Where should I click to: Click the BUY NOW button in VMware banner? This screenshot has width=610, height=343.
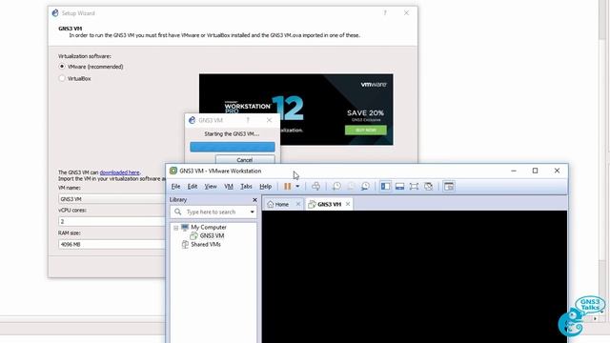366,130
